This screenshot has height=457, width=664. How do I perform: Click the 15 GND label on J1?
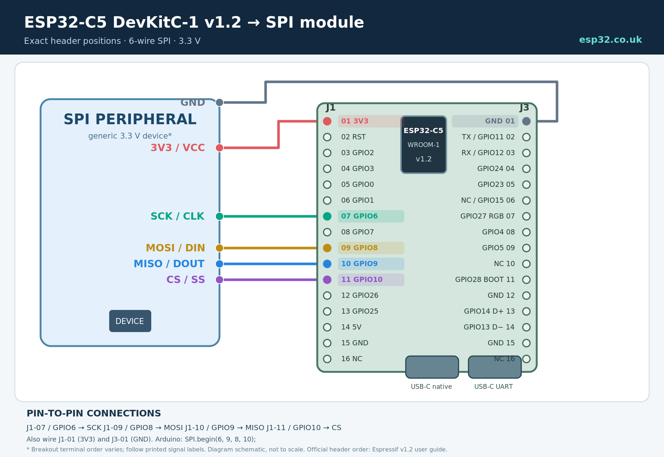point(355,343)
